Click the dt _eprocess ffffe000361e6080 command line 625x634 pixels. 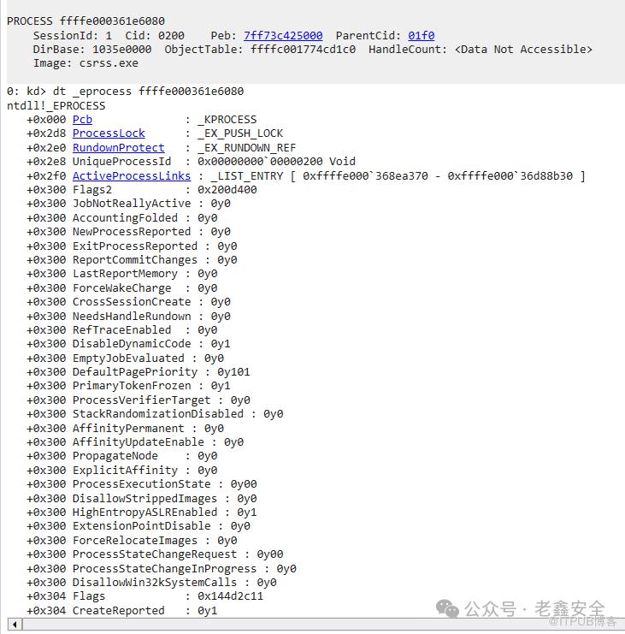pos(148,92)
